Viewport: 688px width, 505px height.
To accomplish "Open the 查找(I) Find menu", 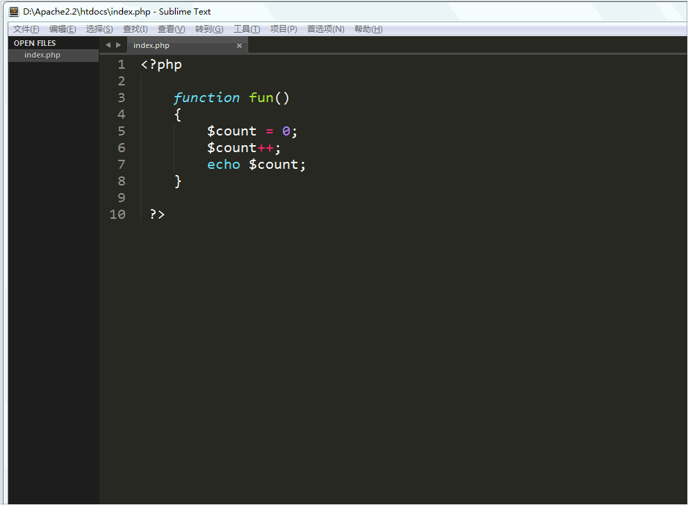I will tap(135, 29).
